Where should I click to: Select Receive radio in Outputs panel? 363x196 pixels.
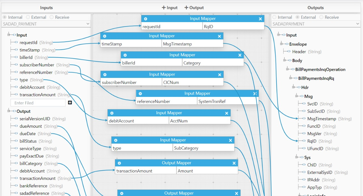tap(321, 17)
